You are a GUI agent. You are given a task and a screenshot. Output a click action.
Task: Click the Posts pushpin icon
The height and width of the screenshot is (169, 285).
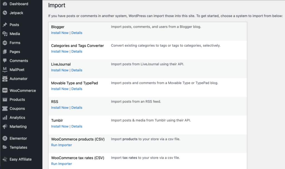tap(5, 25)
